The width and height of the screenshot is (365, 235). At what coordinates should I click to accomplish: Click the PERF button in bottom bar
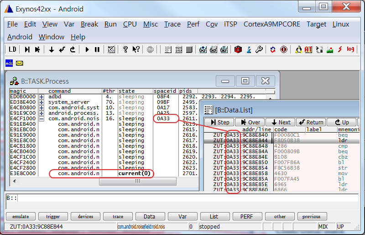[247, 216]
